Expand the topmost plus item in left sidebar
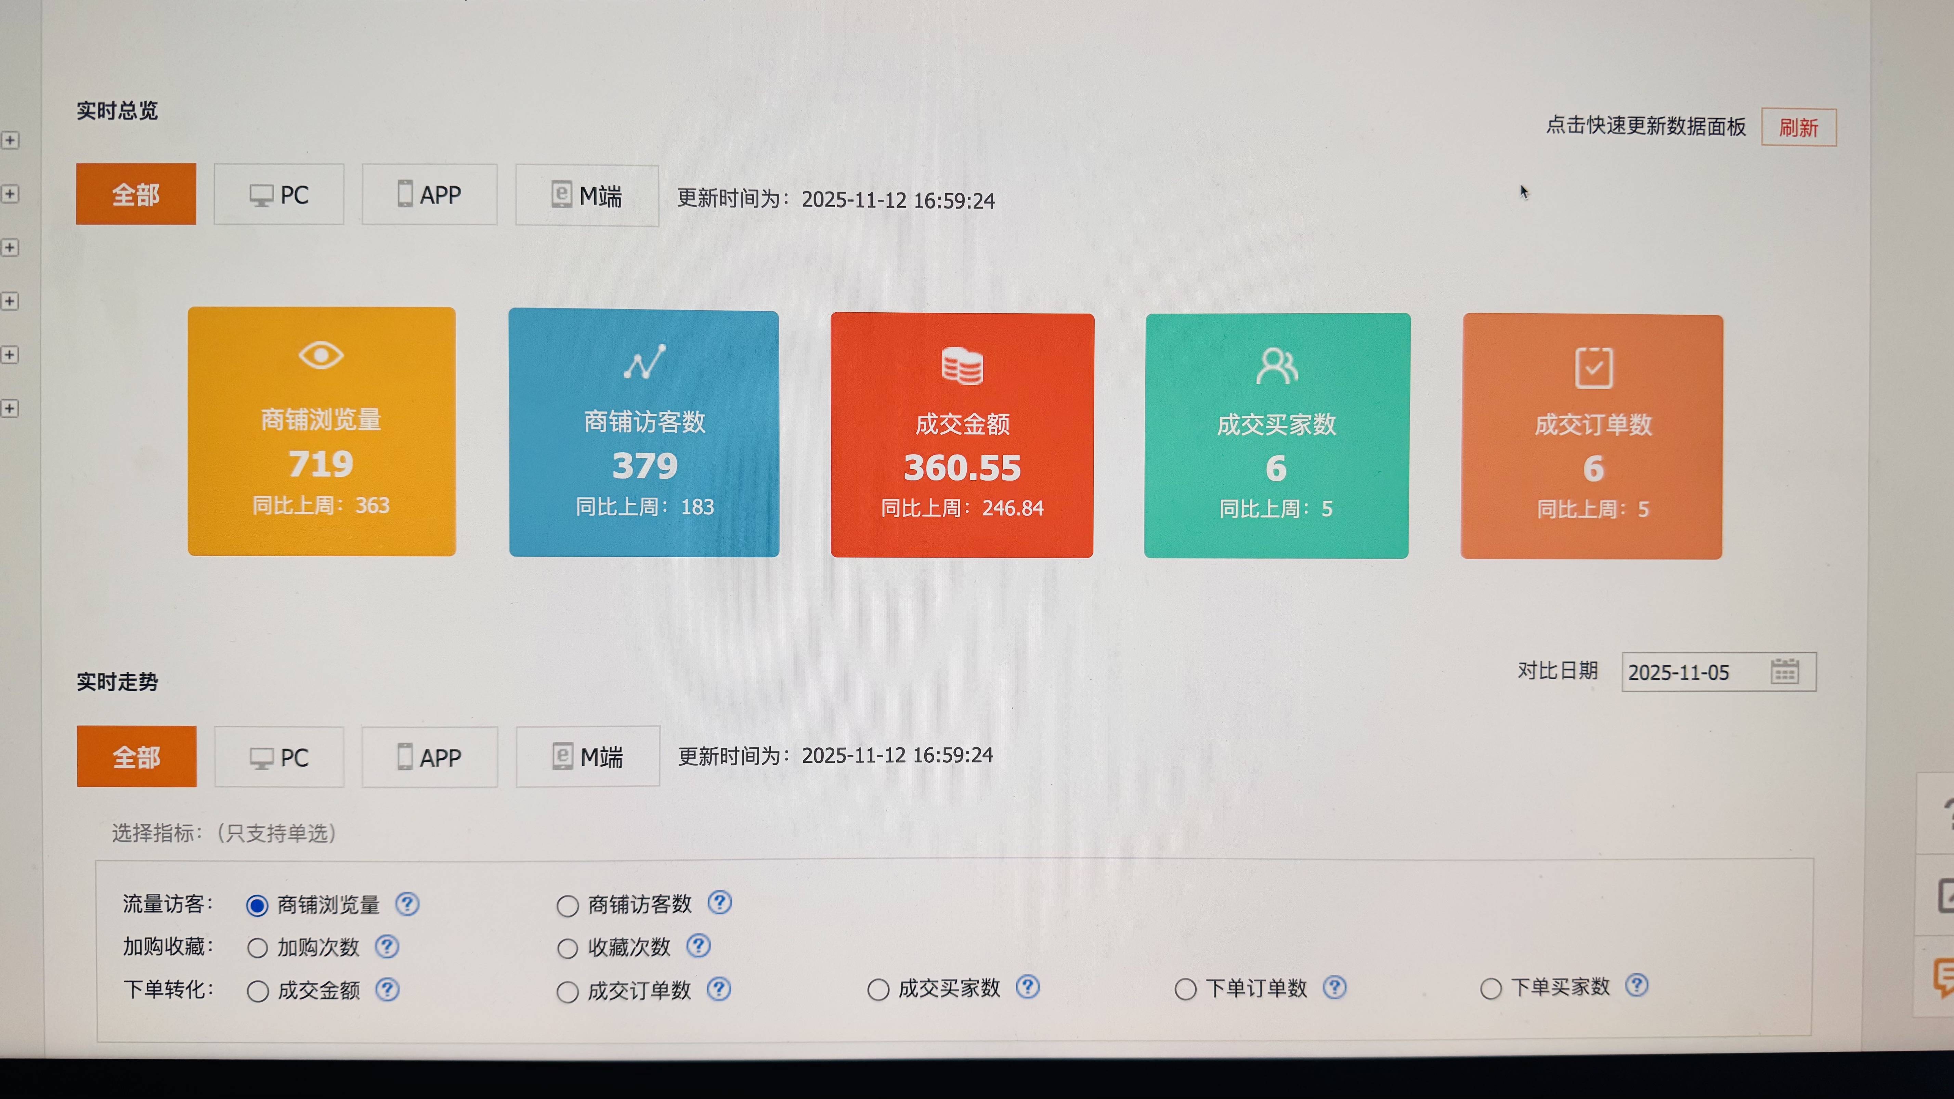 pos(9,140)
